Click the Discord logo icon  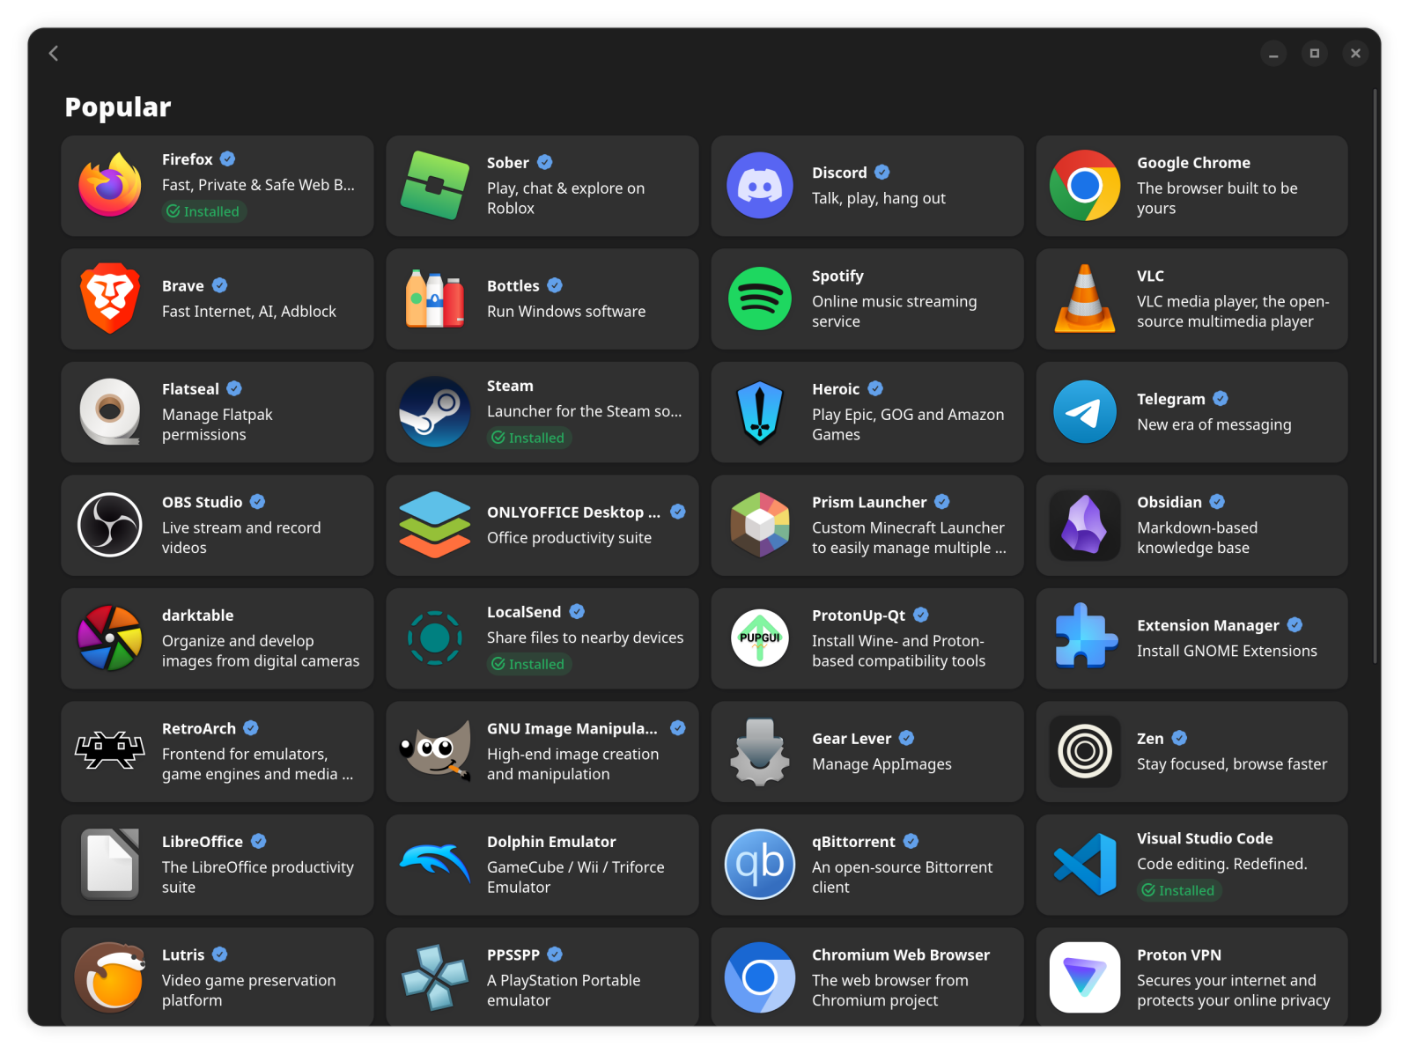pos(760,186)
